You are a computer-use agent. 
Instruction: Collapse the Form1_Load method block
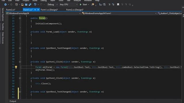tap(20, 32)
